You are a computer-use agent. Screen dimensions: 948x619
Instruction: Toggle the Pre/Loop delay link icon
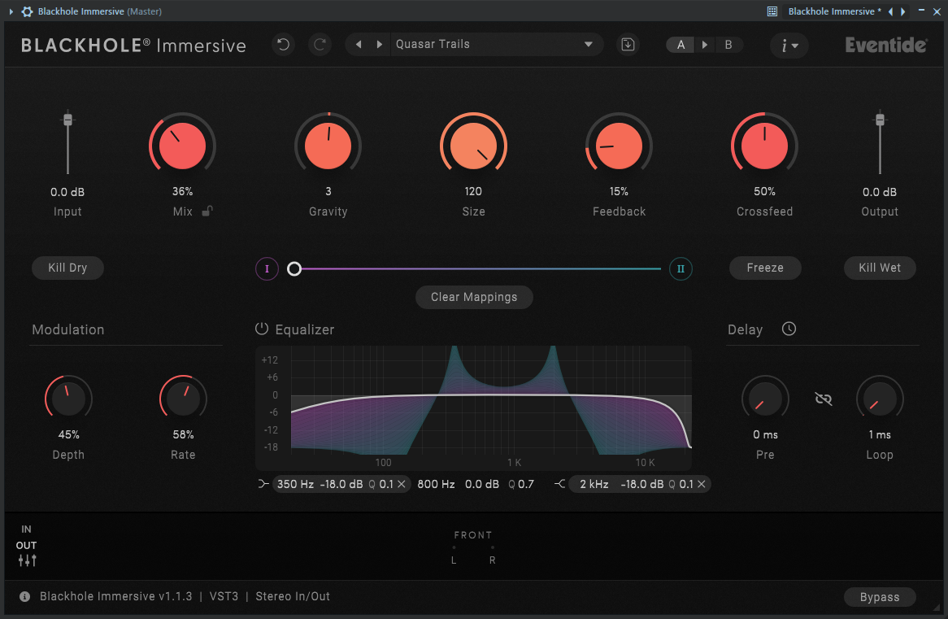[x=823, y=399]
